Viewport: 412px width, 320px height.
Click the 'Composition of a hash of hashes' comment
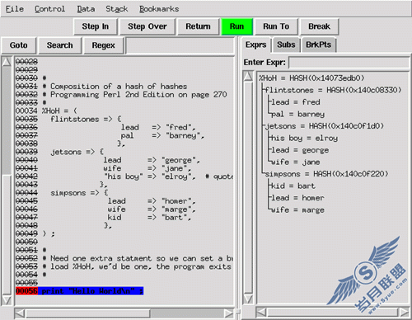point(119,87)
